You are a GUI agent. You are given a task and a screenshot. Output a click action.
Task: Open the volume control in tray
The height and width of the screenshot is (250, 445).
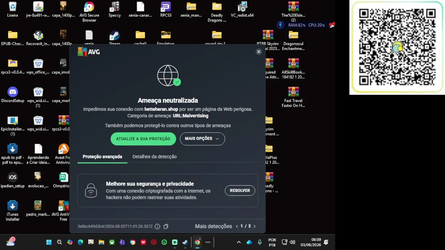[x=292, y=242]
